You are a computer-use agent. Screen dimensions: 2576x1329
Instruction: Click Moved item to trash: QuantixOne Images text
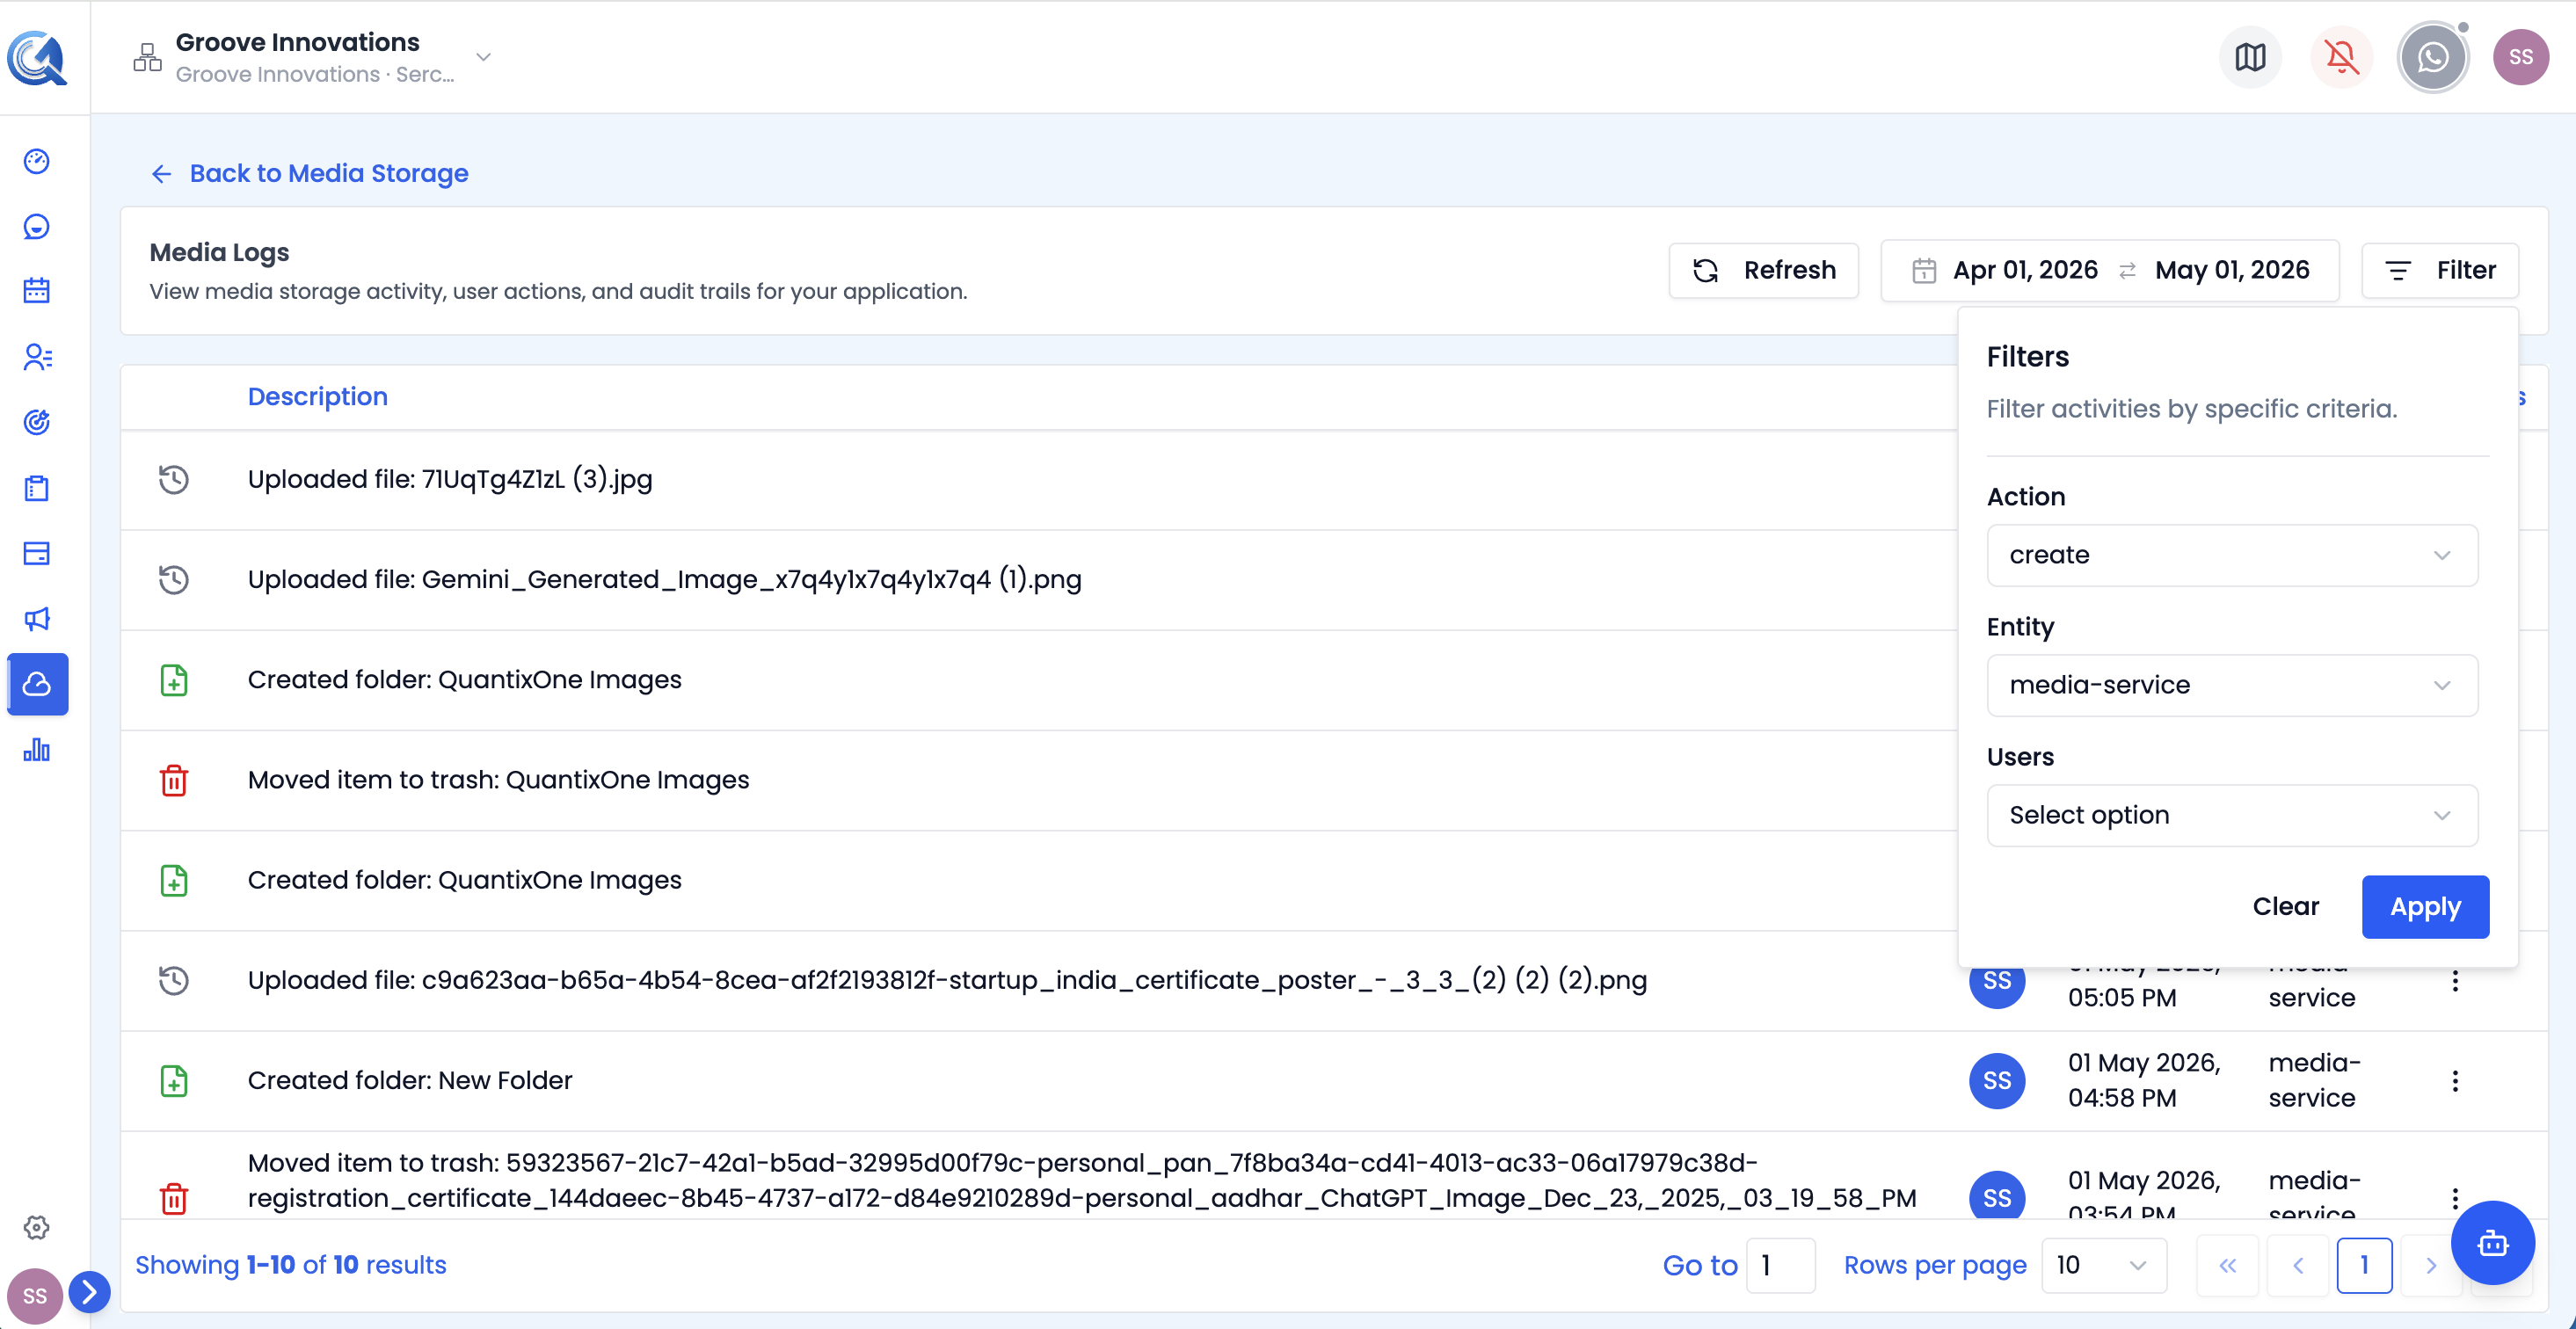498,780
